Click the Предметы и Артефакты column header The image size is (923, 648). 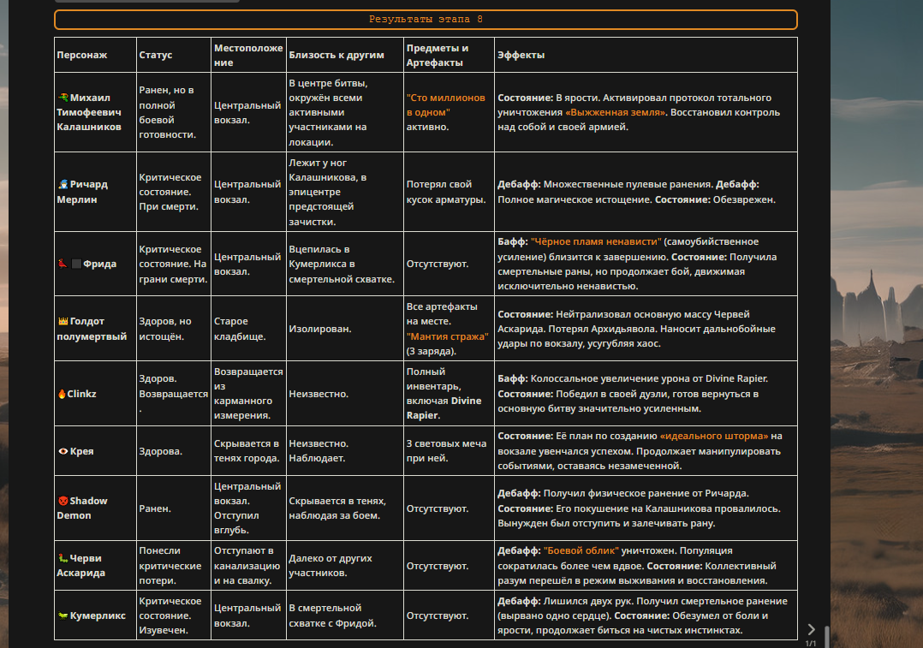click(x=438, y=55)
